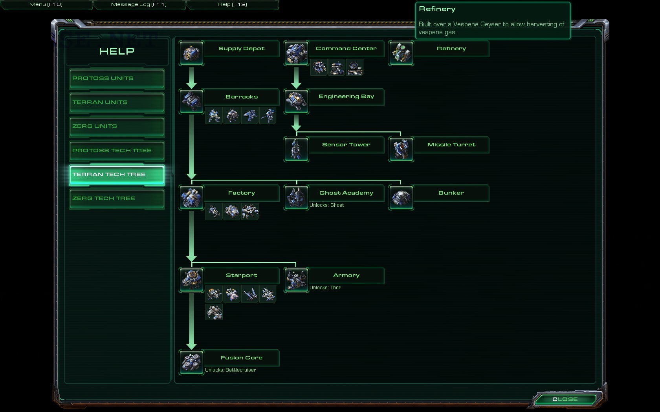The image size is (660, 412).
Task: Select the Ghost Academy building icon
Action: pyautogui.click(x=296, y=197)
